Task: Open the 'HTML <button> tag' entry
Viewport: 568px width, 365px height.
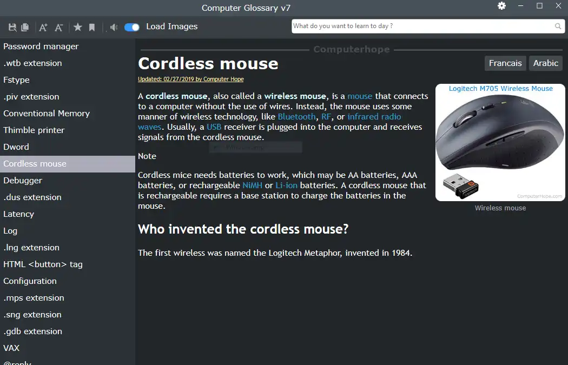Action: pyautogui.click(x=68, y=264)
